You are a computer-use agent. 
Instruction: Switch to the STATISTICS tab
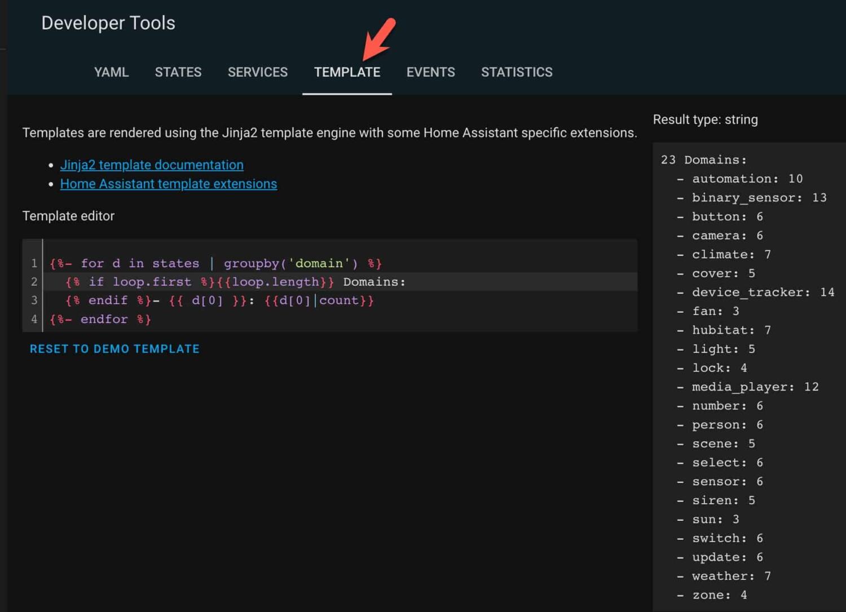coord(517,72)
